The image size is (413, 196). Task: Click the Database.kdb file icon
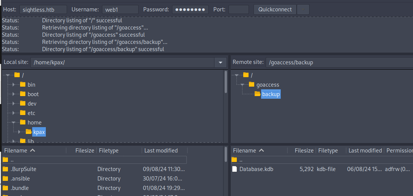point(234,169)
